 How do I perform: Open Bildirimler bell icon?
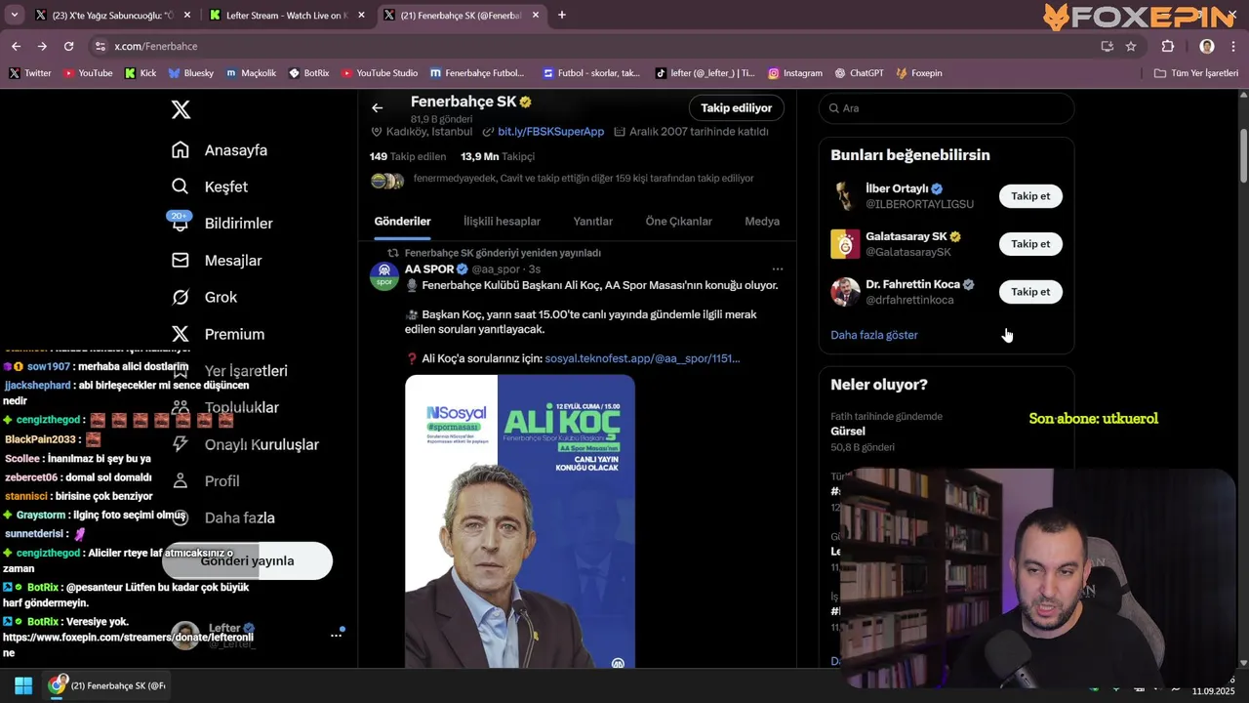(x=181, y=224)
